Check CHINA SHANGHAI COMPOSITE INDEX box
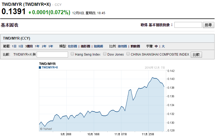This screenshot has width=217, height=139. 128,54
